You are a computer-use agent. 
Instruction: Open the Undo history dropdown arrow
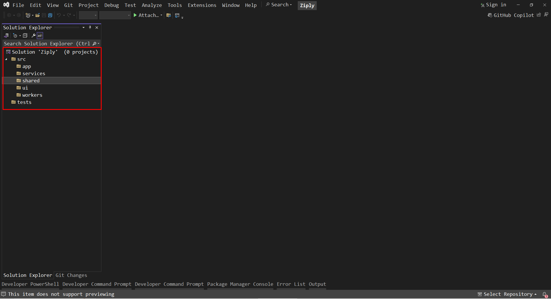(64, 15)
